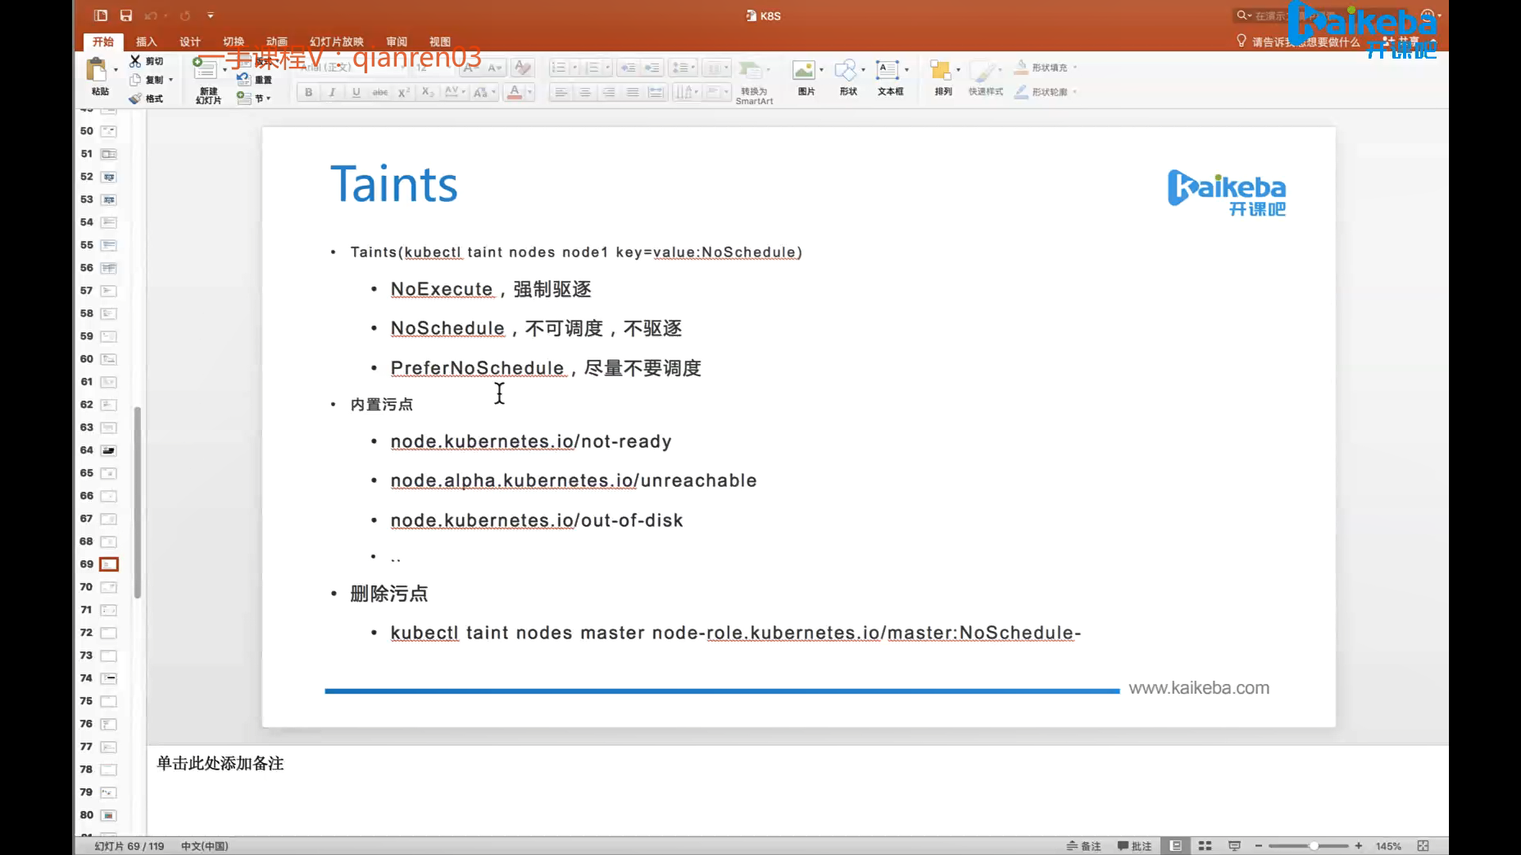The width and height of the screenshot is (1521, 855).
Task: Click the Text Box (文本框) icon
Action: tap(887, 70)
